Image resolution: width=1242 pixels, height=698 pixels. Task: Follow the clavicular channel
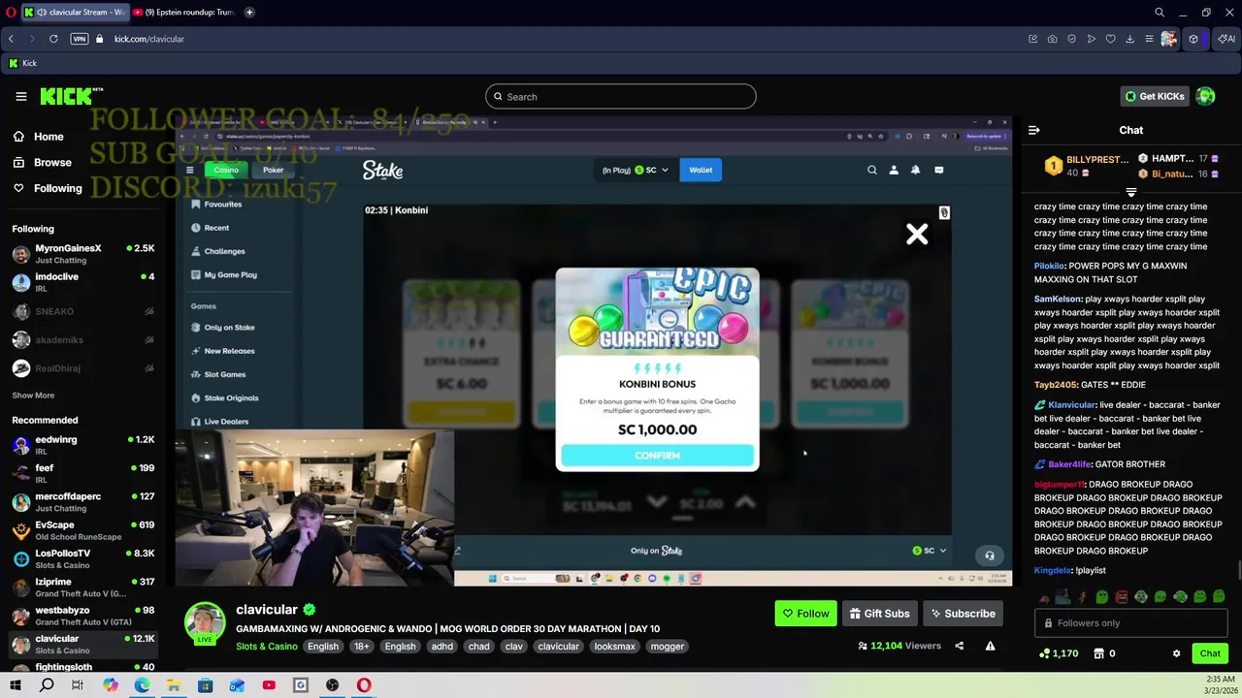pyautogui.click(x=805, y=614)
